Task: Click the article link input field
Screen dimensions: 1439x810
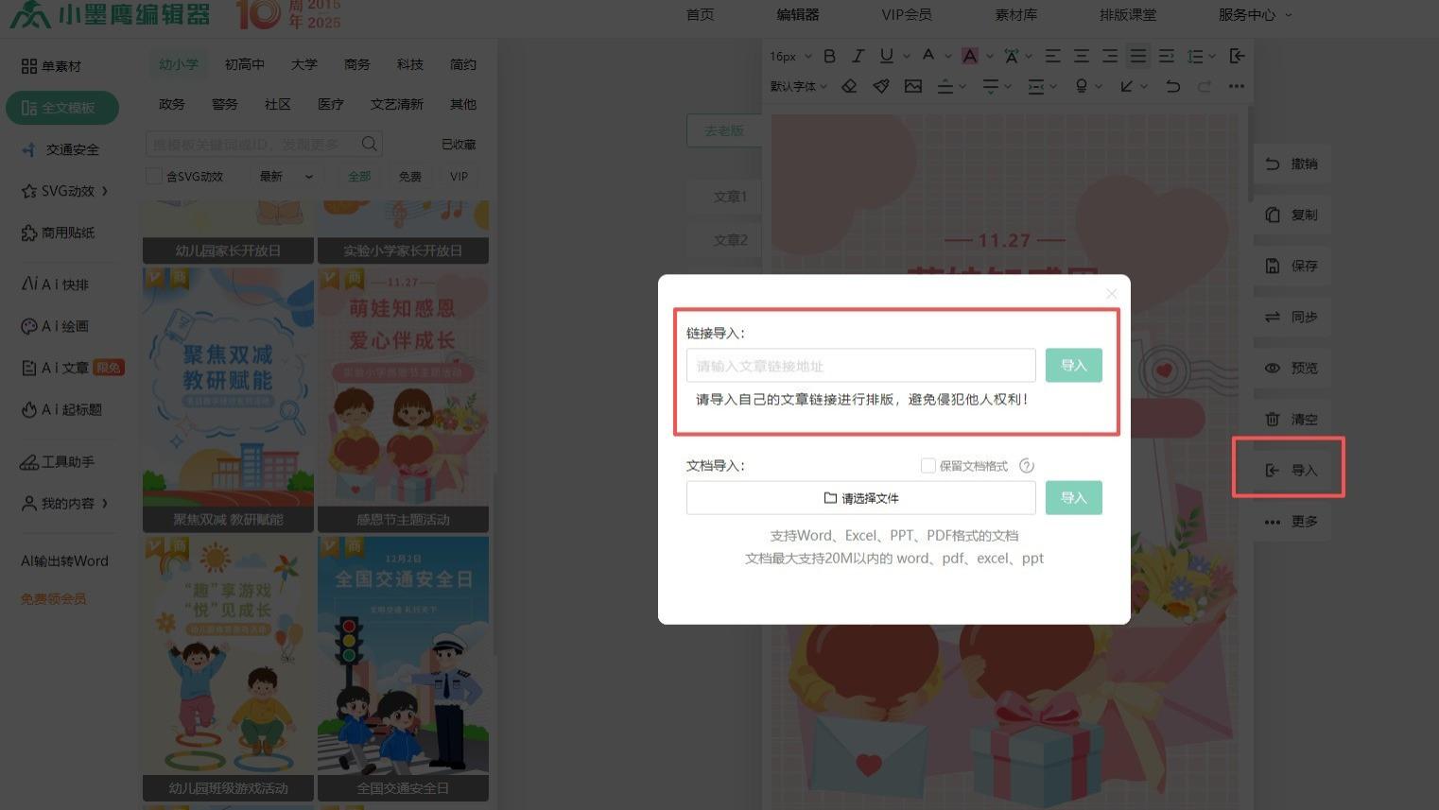Action: click(860, 365)
